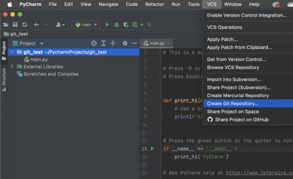Select Create Git Repository... entry
The image size is (293, 179).
[x=248, y=104]
